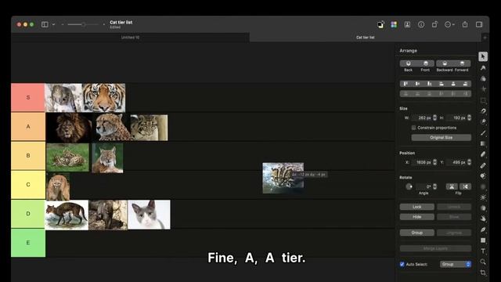
Task: Toggle the right sidebar panel icon
Action: (479, 24)
